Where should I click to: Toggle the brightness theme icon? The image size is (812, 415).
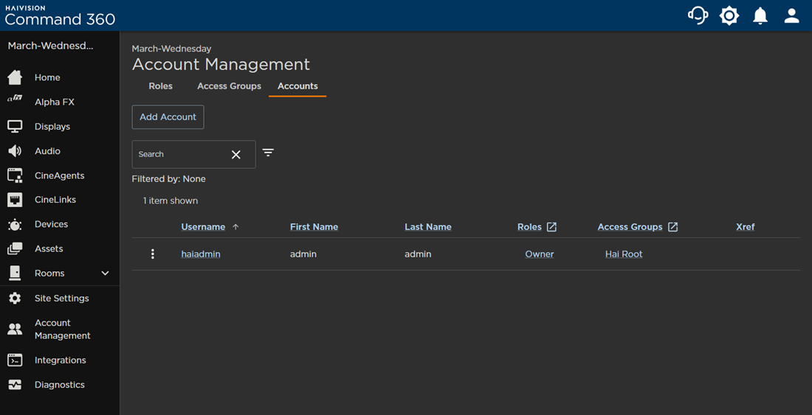coord(729,15)
